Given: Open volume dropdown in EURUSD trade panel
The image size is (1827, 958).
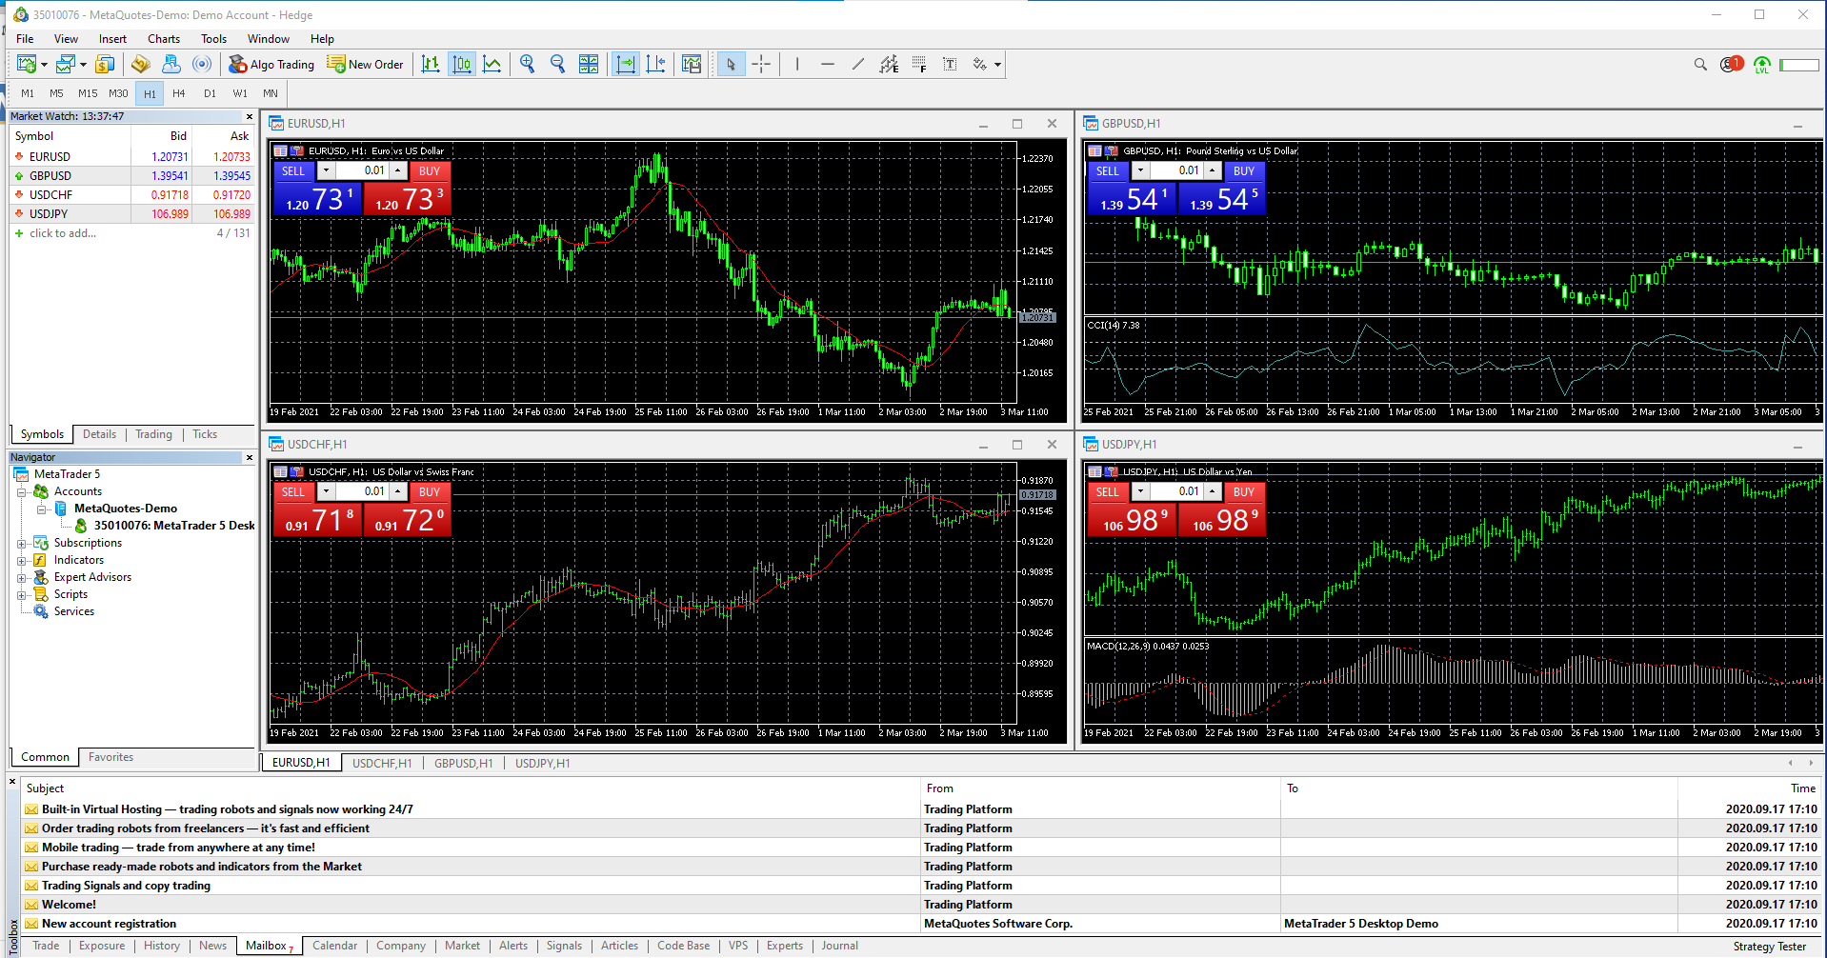Looking at the screenshot, I should coord(326,170).
